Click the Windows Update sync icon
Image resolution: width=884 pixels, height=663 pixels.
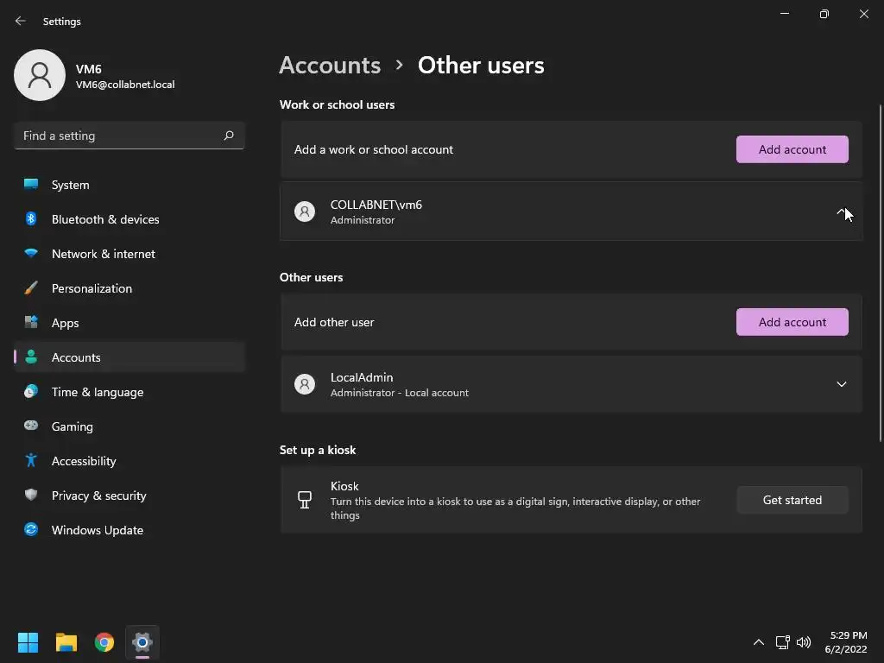coord(31,530)
